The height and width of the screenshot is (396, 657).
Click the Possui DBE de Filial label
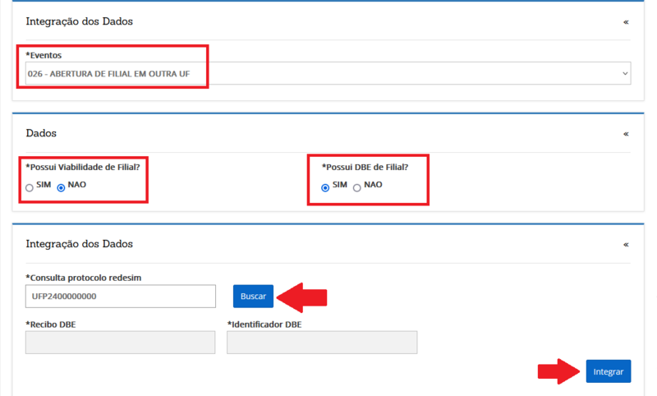click(365, 167)
